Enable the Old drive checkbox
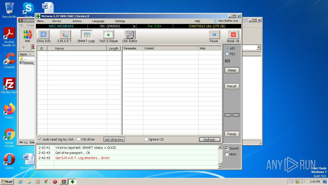328x185 pixels. click(x=79, y=139)
